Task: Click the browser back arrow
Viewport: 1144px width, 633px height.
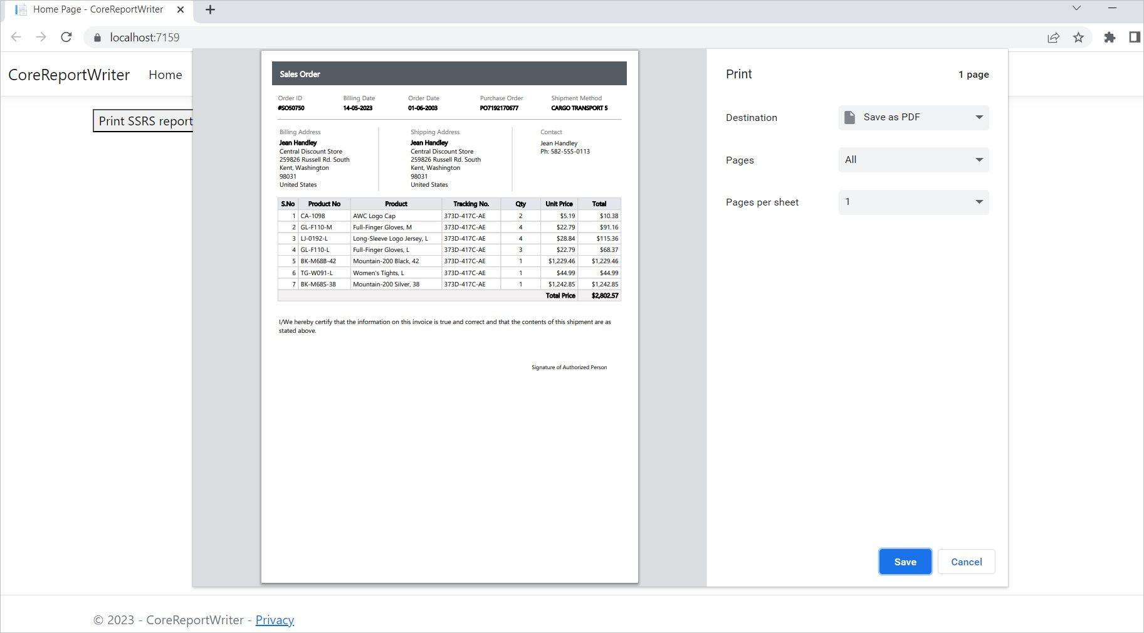Action: (16, 37)
